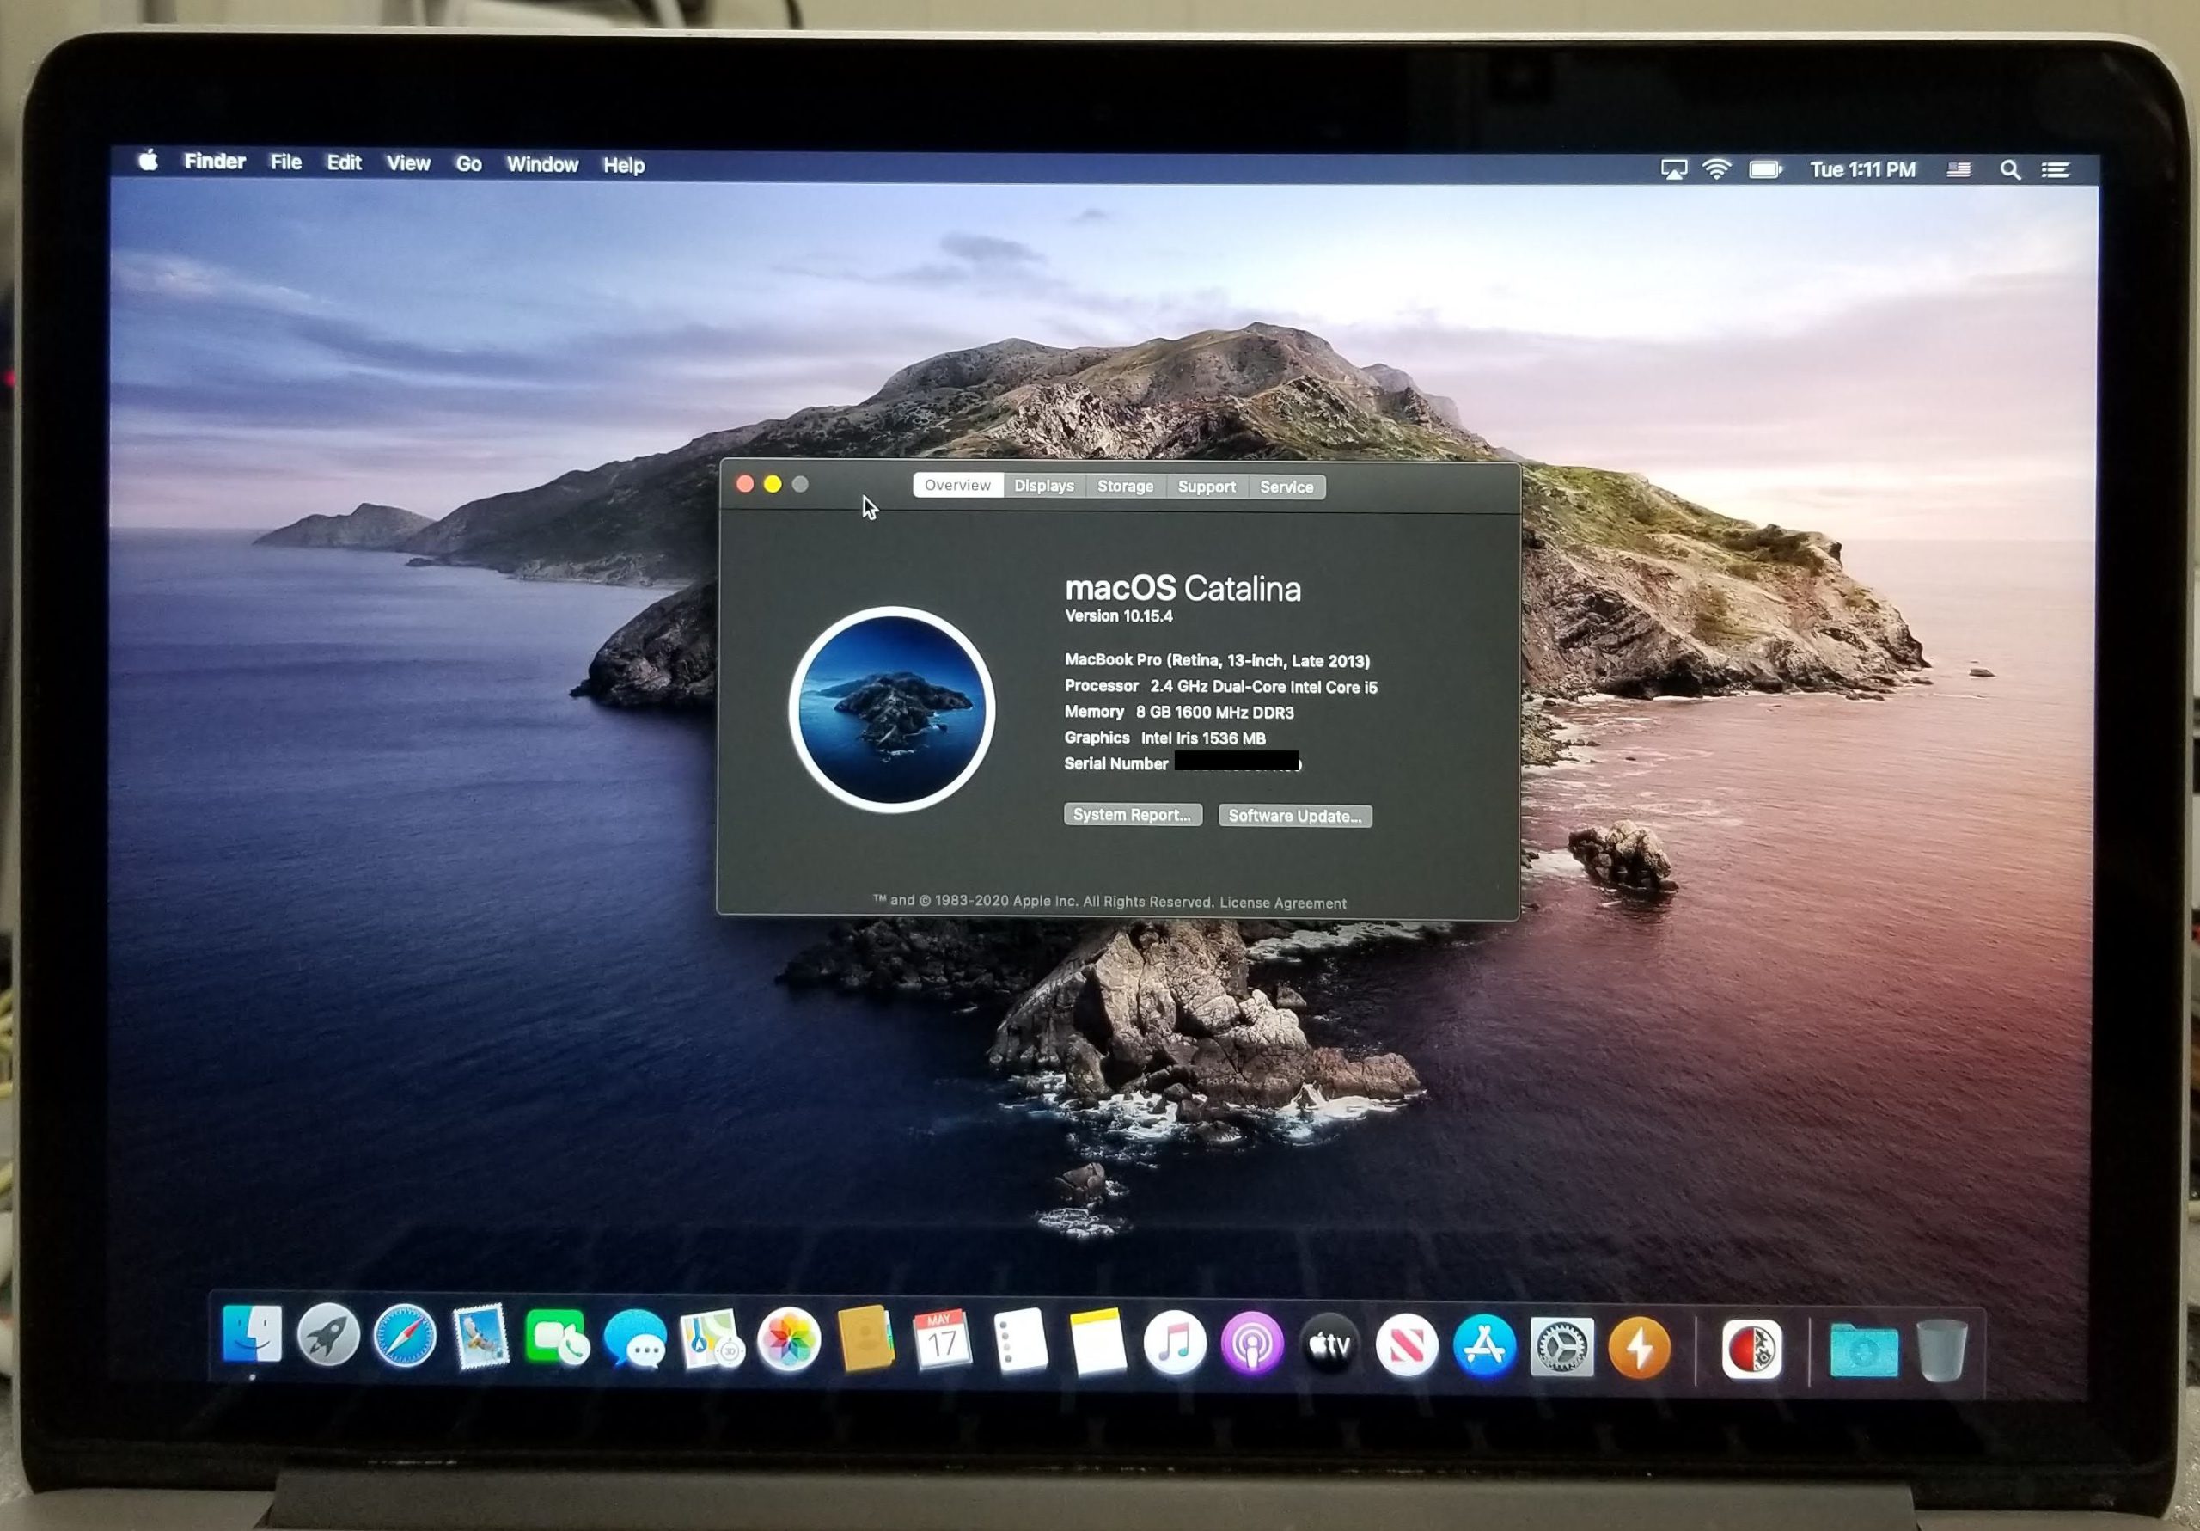
Task: Open Notification Center list icon
Action: (x=2056, y=171)
